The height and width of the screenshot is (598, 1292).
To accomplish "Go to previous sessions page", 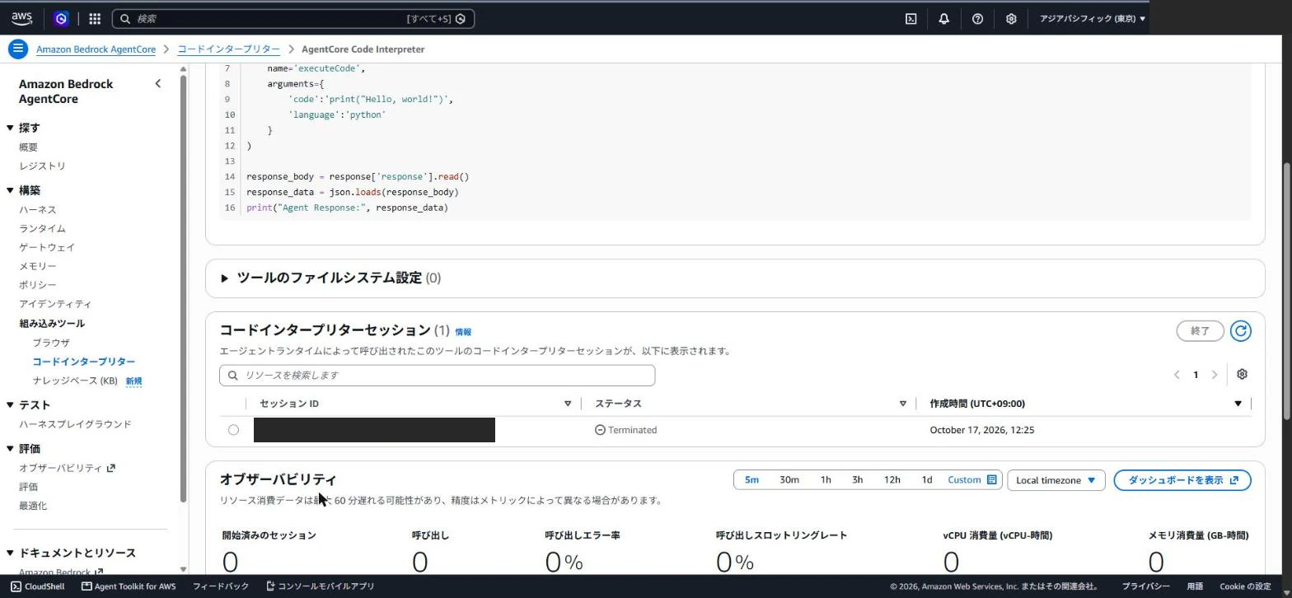I will click(1177, 375).
